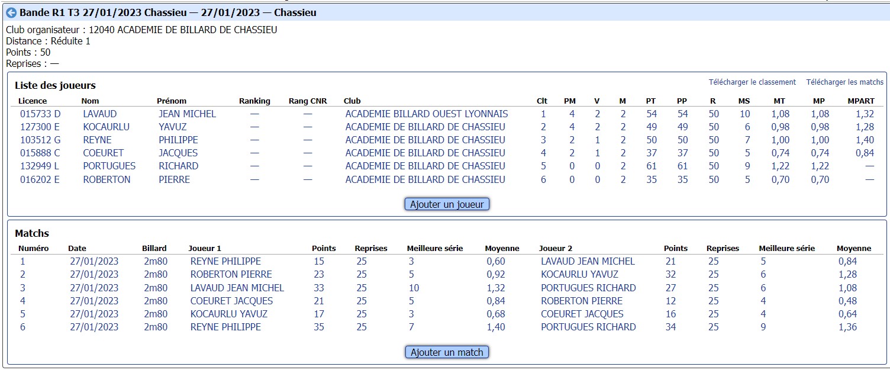Click MPART value 1,40 for REYNE
The image size is (890, 370).
pyautogui.click(x=865, y=140)
